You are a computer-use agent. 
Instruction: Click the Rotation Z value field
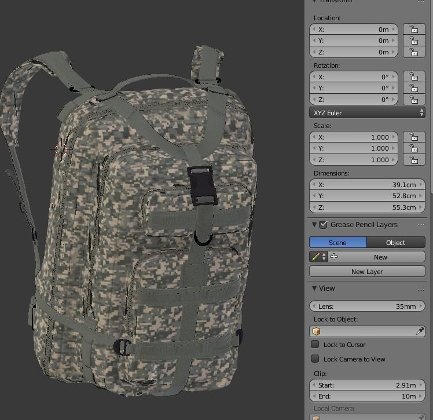point(354,100)
